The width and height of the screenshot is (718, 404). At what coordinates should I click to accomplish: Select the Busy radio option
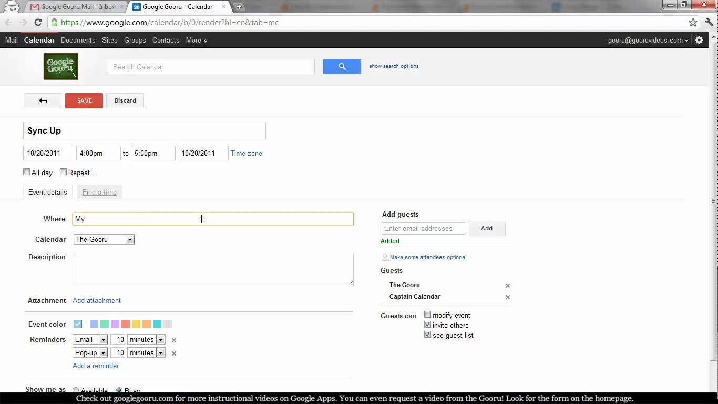pyautogui.click(x=119, y=390)
